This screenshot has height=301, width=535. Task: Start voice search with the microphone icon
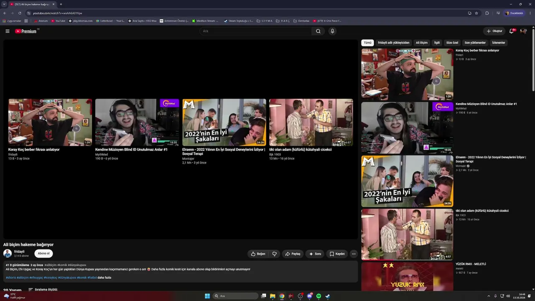pos(332,31)
